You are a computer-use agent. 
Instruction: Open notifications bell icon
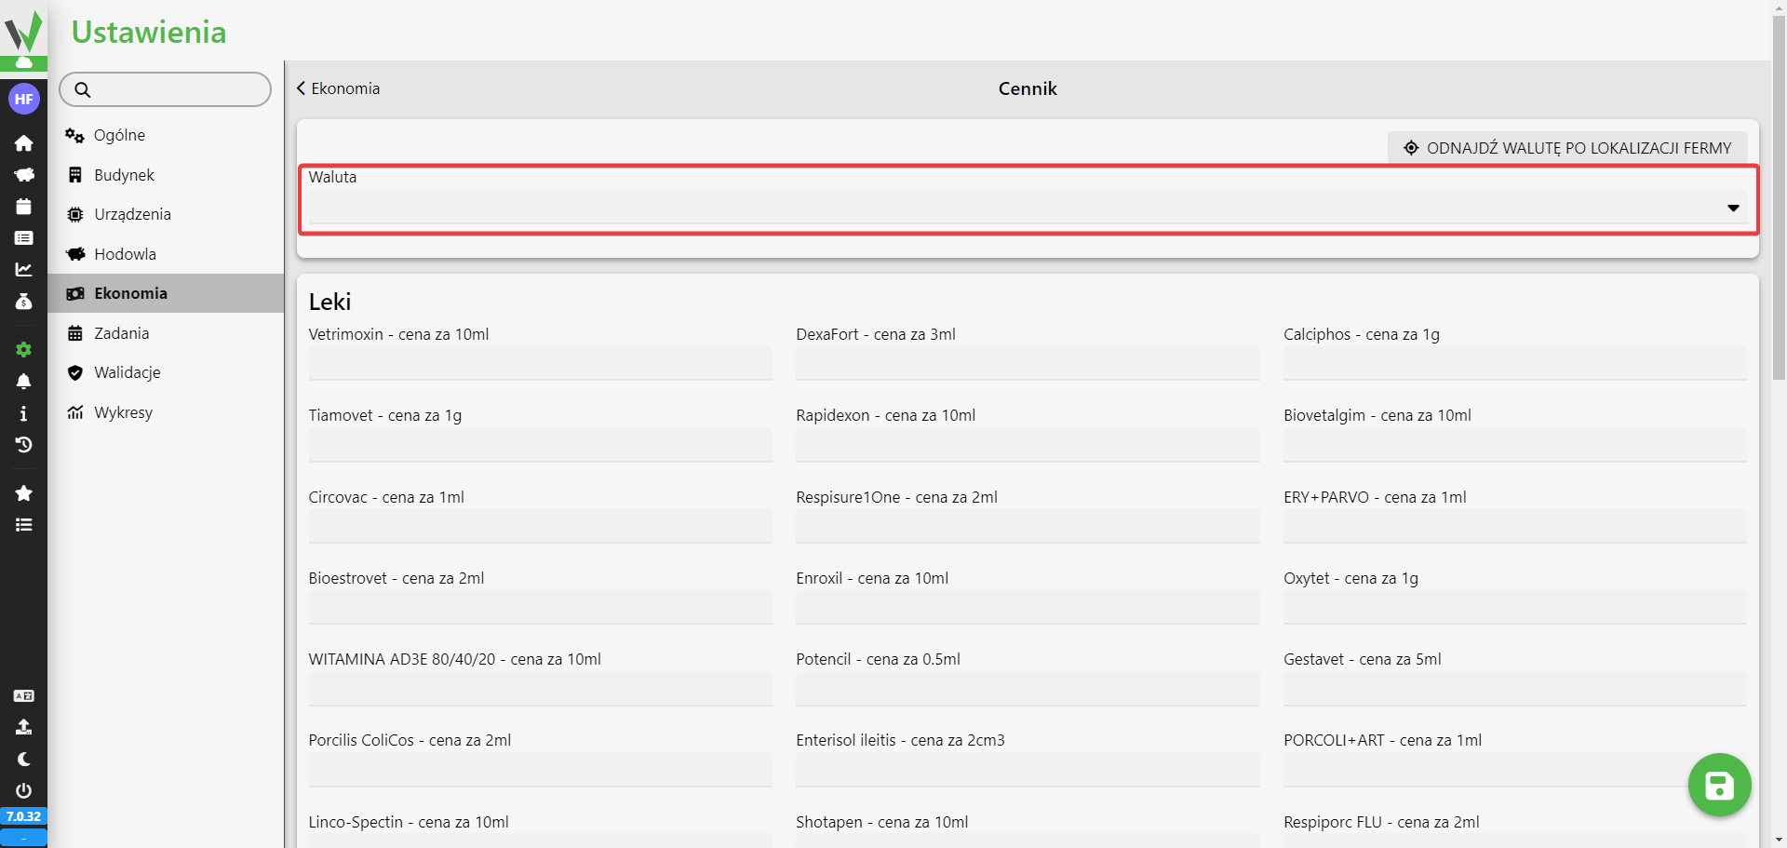[23, 382]
